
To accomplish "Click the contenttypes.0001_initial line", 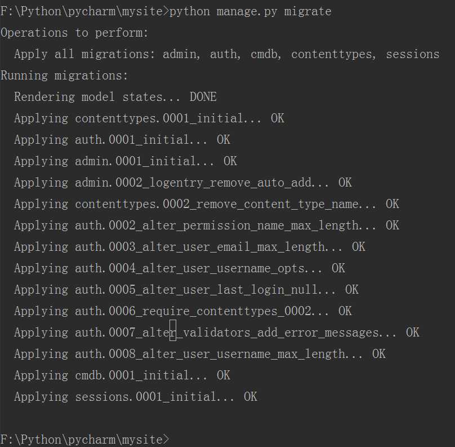I will click(x=149, y=118).
